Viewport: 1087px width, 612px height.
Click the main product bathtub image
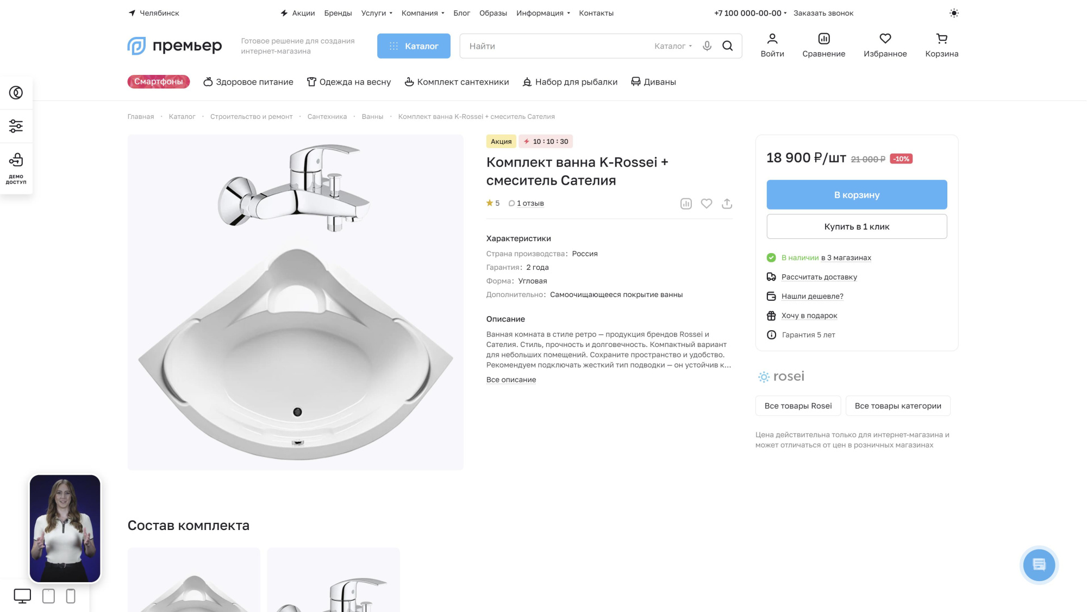(x=295, y=302)
